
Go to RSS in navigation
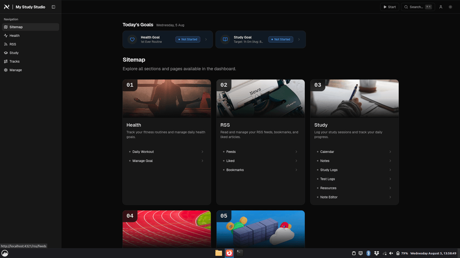31,44
